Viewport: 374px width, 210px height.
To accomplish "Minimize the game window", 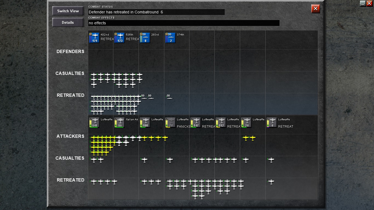I will (363, 4).
